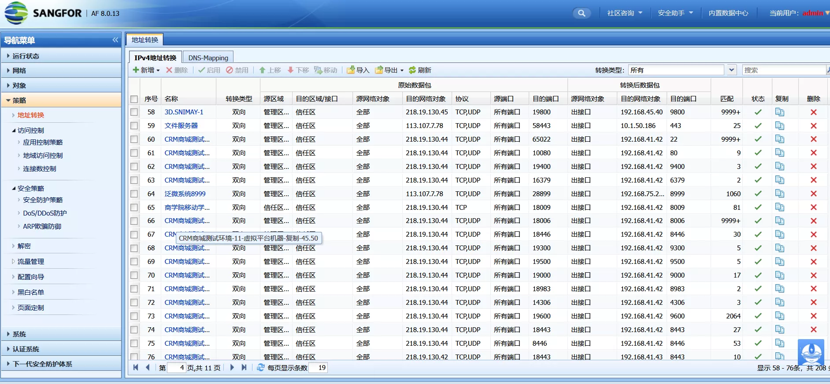Toggle status checkmark for rule 64

point(758,194)
